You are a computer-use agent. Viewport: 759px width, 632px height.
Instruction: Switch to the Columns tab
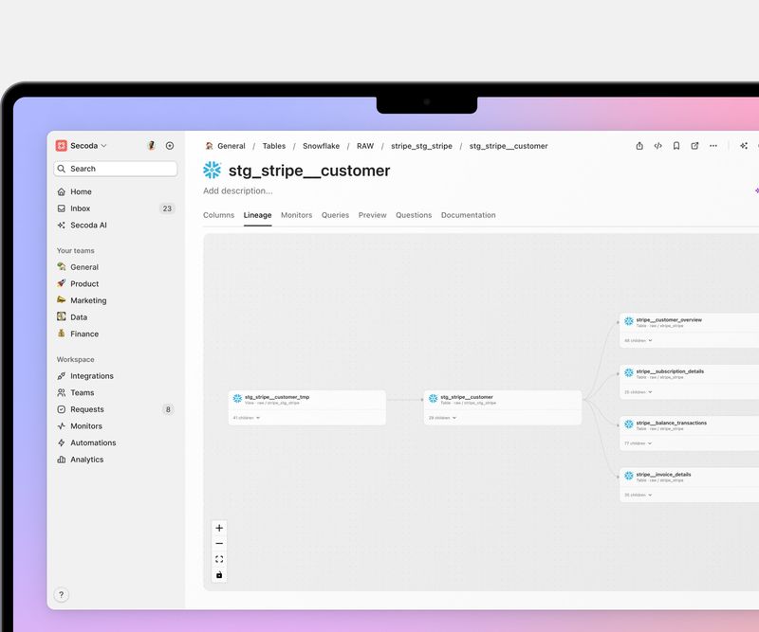point(218,215)
